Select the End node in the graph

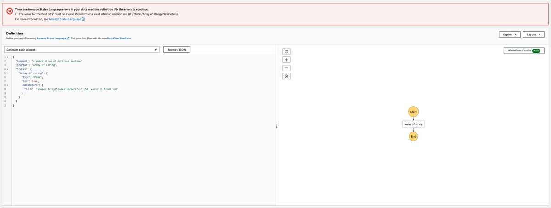click(413, 136)
